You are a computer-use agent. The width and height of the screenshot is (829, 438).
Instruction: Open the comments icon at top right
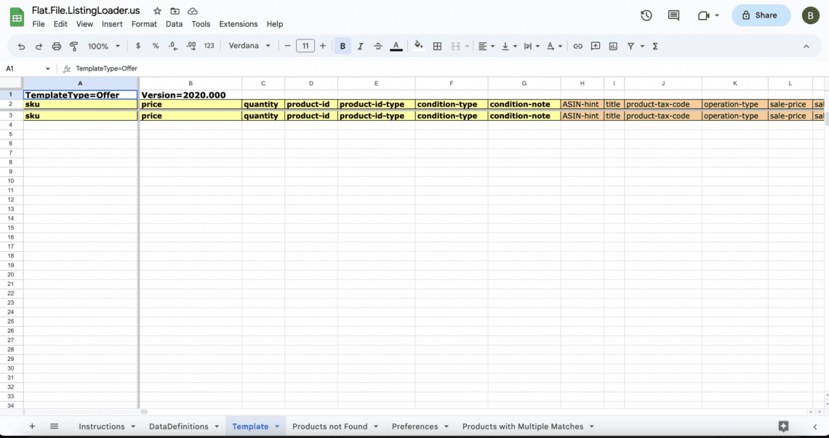[673, 15]
